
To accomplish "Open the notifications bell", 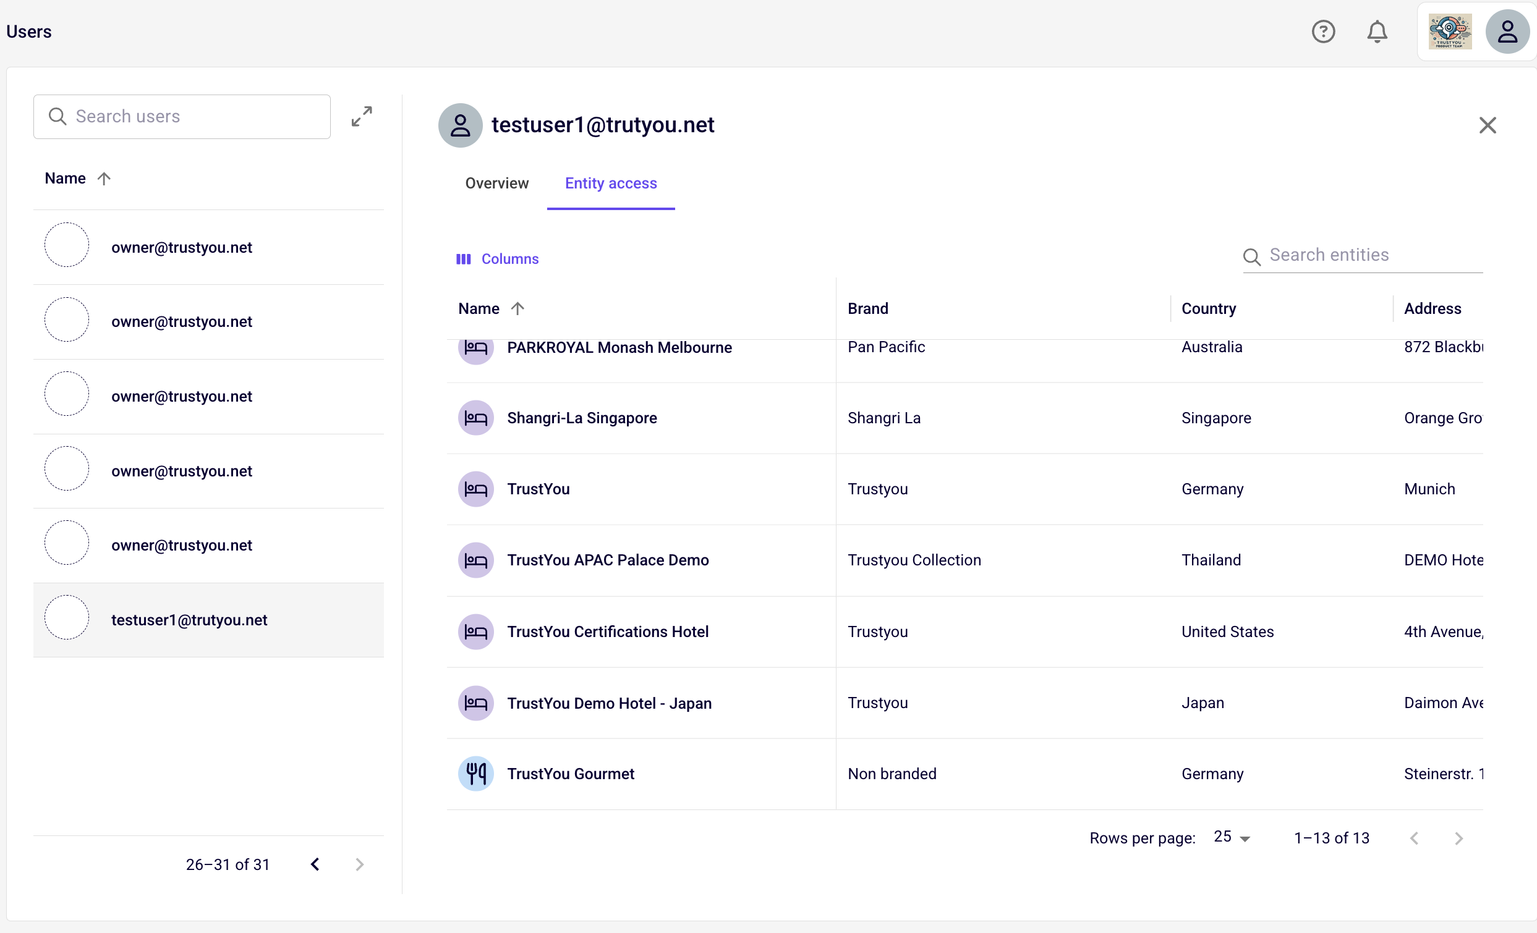I will pos(1377,31).
